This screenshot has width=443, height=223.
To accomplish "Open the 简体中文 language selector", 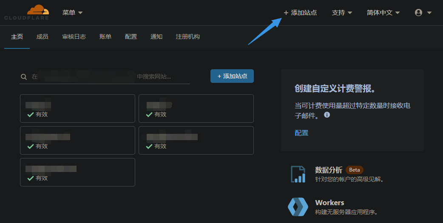I will click(x=383, y=13).
